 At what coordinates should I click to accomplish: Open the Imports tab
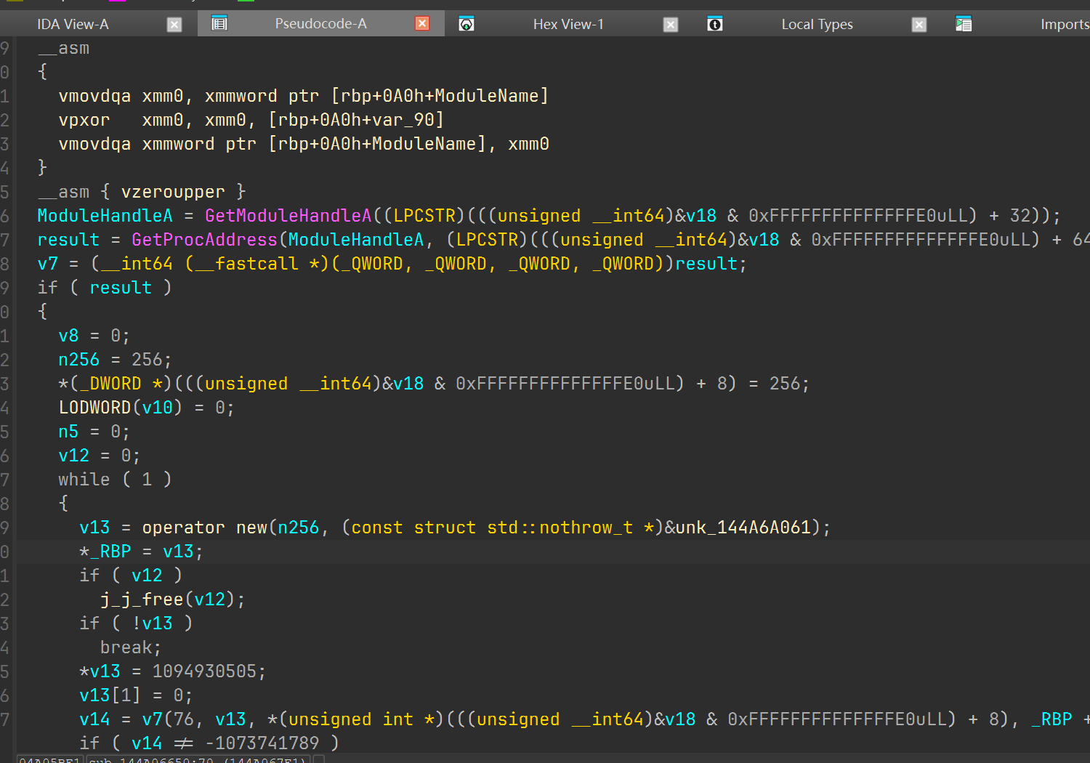[1064, 25]
